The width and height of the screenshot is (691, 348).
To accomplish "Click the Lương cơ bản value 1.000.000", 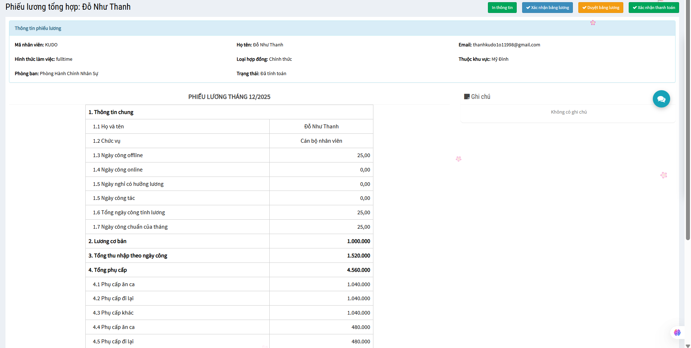I will (x=358, y=241).
